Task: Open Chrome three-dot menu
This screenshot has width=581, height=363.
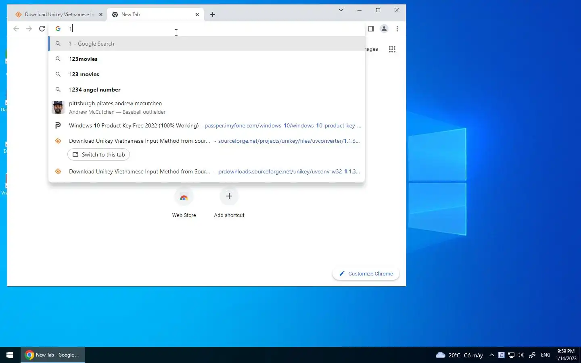Action: click(397, 29)
